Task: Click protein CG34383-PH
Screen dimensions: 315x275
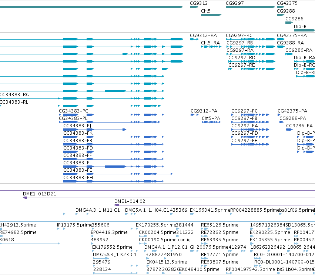Action: pos(78,178)
